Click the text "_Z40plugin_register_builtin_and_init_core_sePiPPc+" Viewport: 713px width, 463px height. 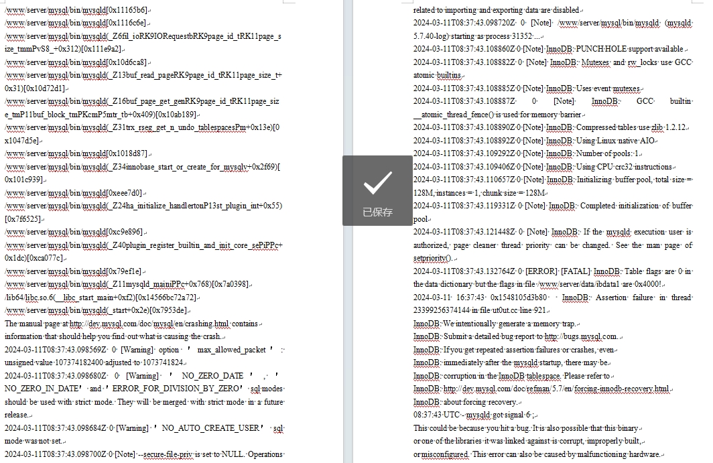[x=196, y=245]
